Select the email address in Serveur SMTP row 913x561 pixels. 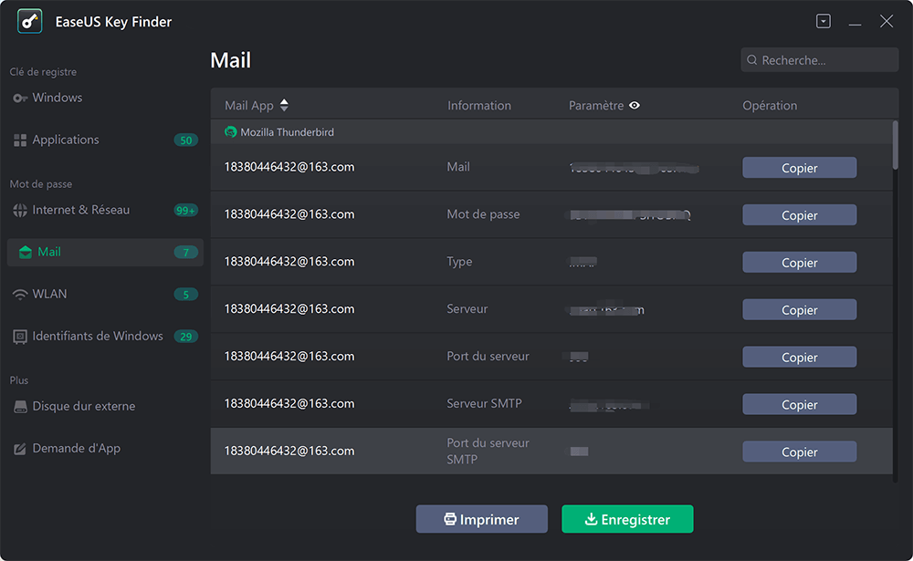tap(289, 403)
